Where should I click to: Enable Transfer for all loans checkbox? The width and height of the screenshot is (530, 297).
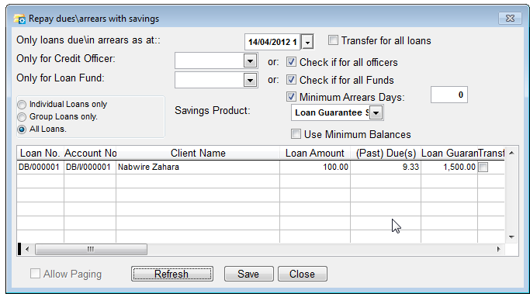pos(333,40)
